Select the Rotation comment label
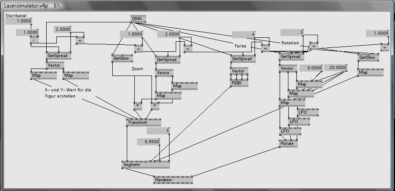Image resolution: width=395 pixels, height=191 pixels. click(x=290, y=43)
